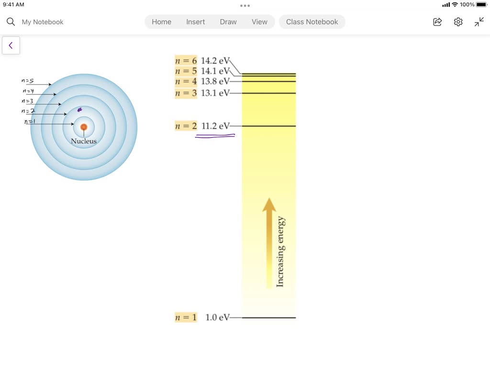
Task: Tap the purple electron ink mark
Action: [80, 110]
